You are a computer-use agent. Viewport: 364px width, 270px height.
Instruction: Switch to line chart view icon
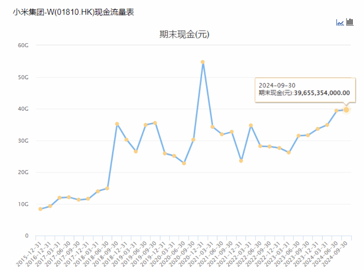[340, 22]
